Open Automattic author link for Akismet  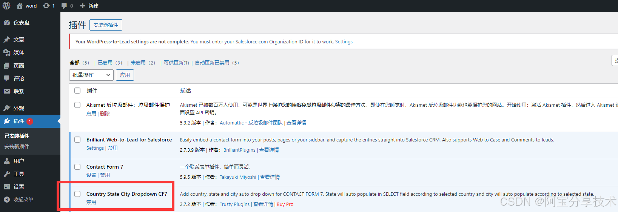point(251,123)
